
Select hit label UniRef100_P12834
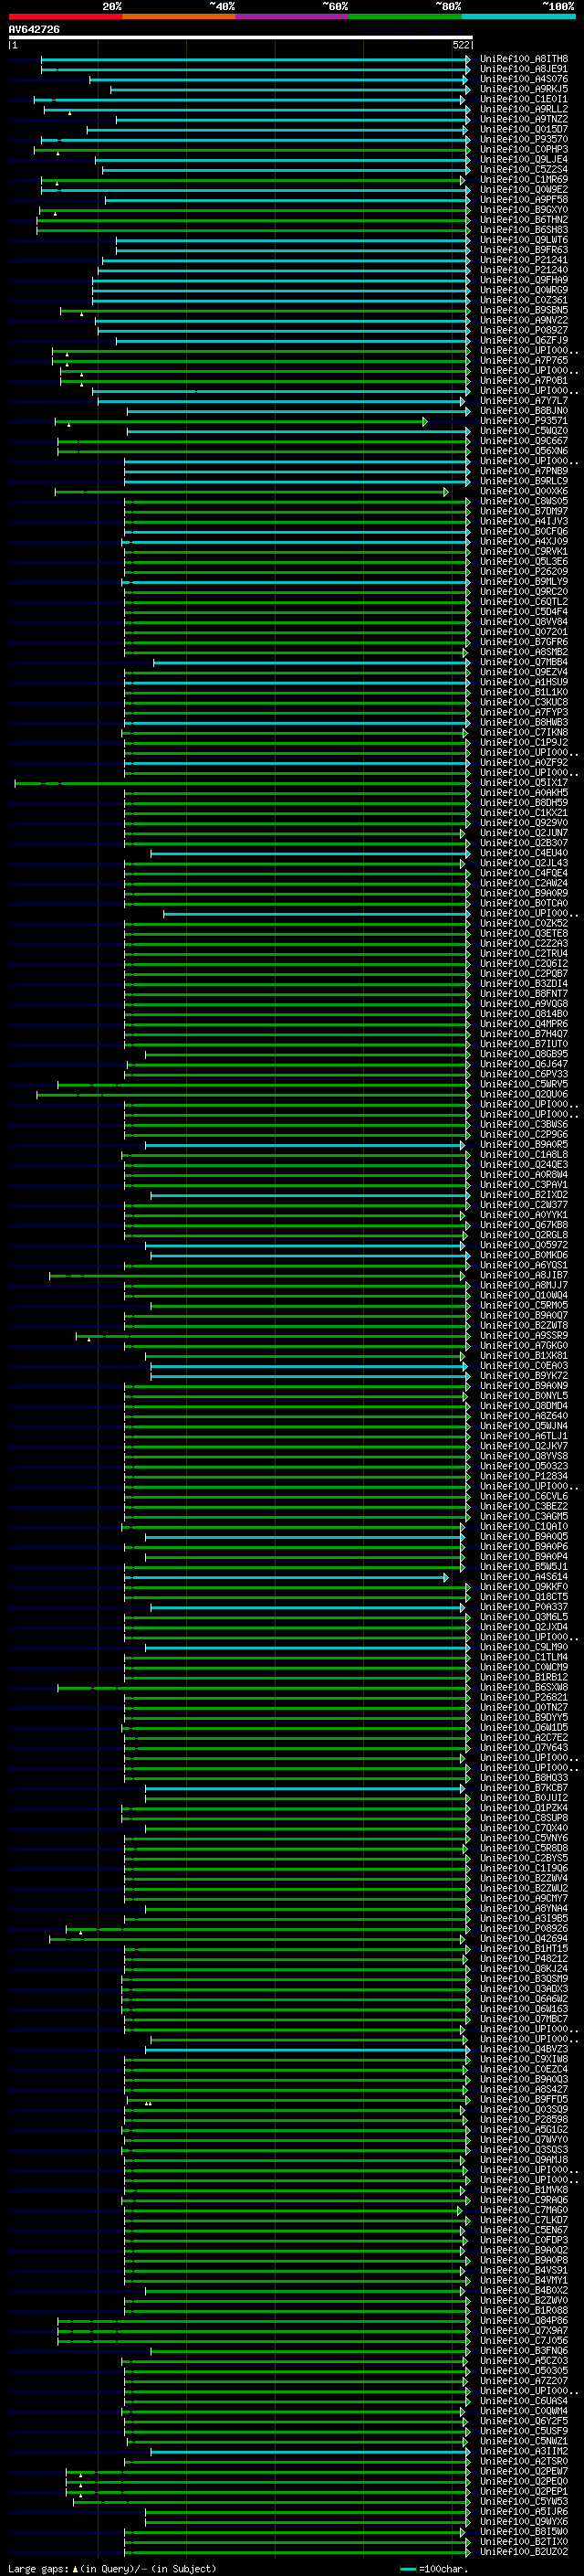coord(524,1476)
